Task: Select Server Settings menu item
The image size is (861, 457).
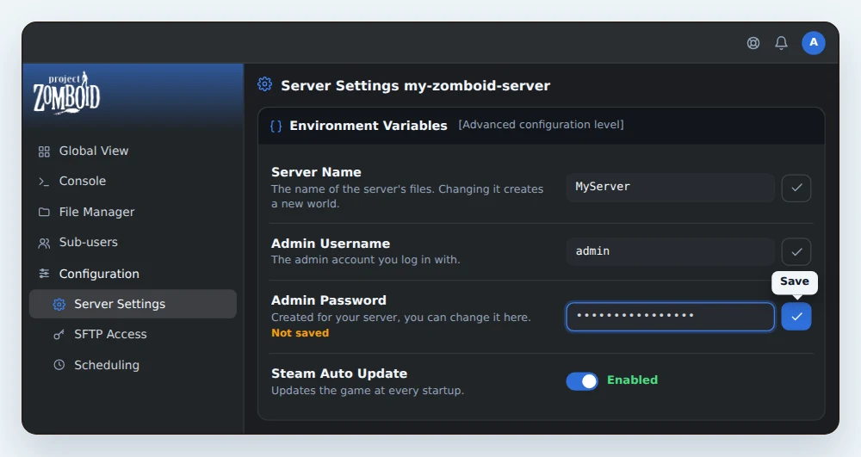Action: point(133,304)
